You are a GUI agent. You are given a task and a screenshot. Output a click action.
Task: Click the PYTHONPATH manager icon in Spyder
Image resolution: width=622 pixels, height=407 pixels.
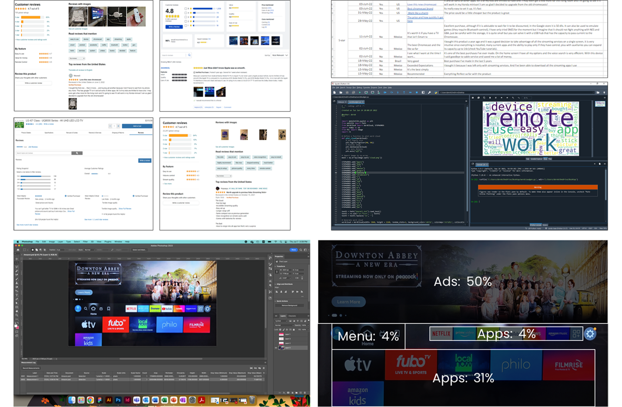(436, 92)
